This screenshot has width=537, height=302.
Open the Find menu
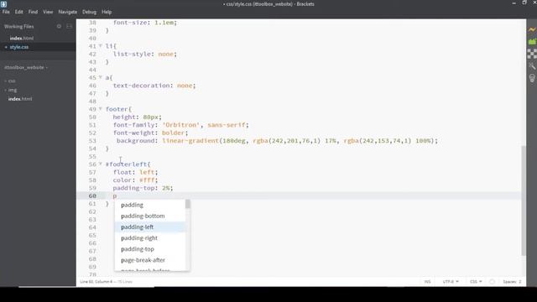pos(33,12)
